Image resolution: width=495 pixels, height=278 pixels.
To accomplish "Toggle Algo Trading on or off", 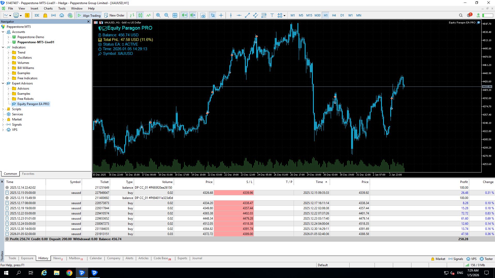I will (x=89, y=15).
